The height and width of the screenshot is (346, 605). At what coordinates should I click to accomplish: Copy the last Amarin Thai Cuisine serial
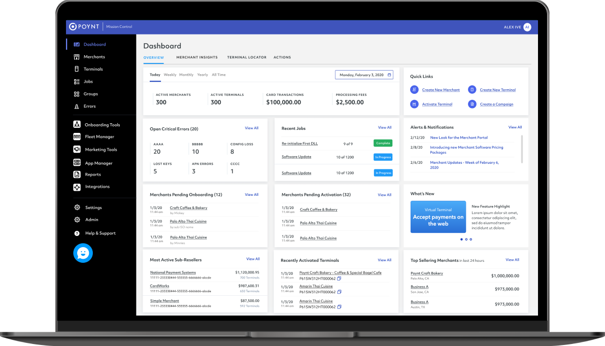pos(339,307)
